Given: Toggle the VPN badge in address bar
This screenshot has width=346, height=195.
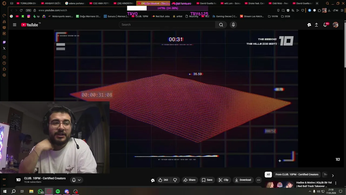Looking at the screenshot, I should click(x=28, y=10).
